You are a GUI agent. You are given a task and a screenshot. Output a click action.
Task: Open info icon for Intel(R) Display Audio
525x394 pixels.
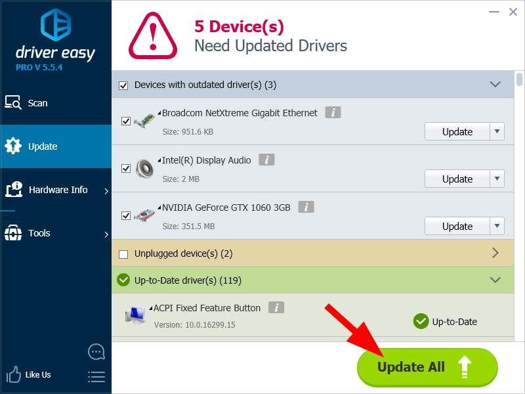(x=266, y=160)
